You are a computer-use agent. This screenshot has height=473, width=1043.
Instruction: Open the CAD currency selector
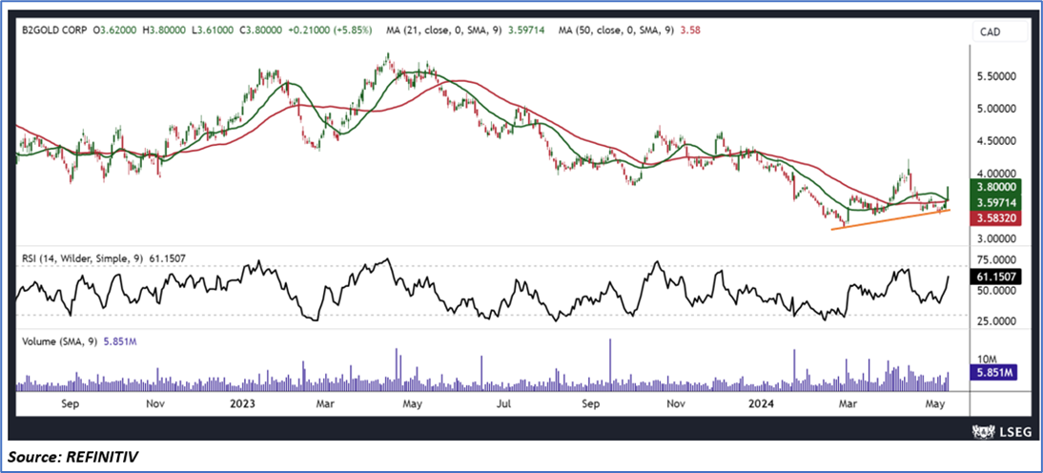tap(998, 31)
